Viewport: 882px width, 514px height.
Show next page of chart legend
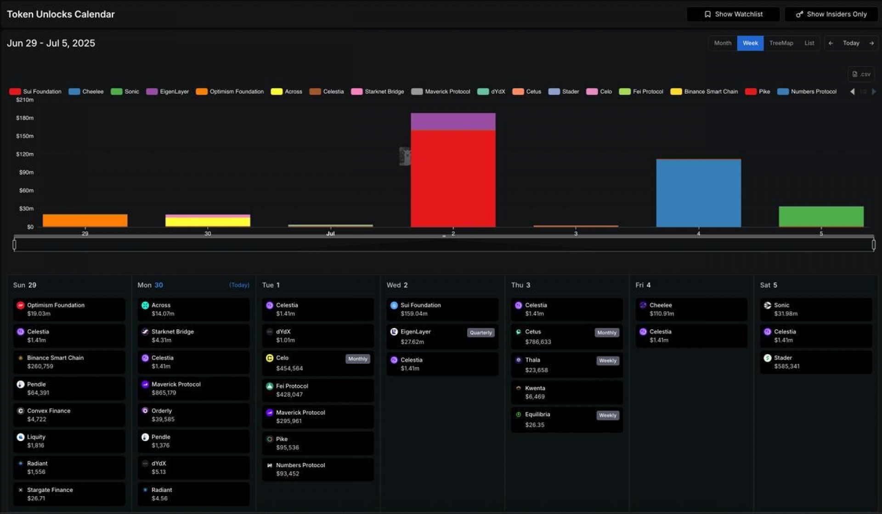tap(874, 92)
